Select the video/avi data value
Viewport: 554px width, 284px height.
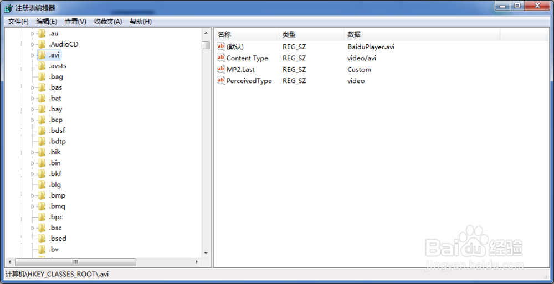362,58
